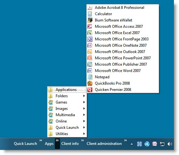
Task: Expand the Games submenu arrow
Action: (84, 102)
